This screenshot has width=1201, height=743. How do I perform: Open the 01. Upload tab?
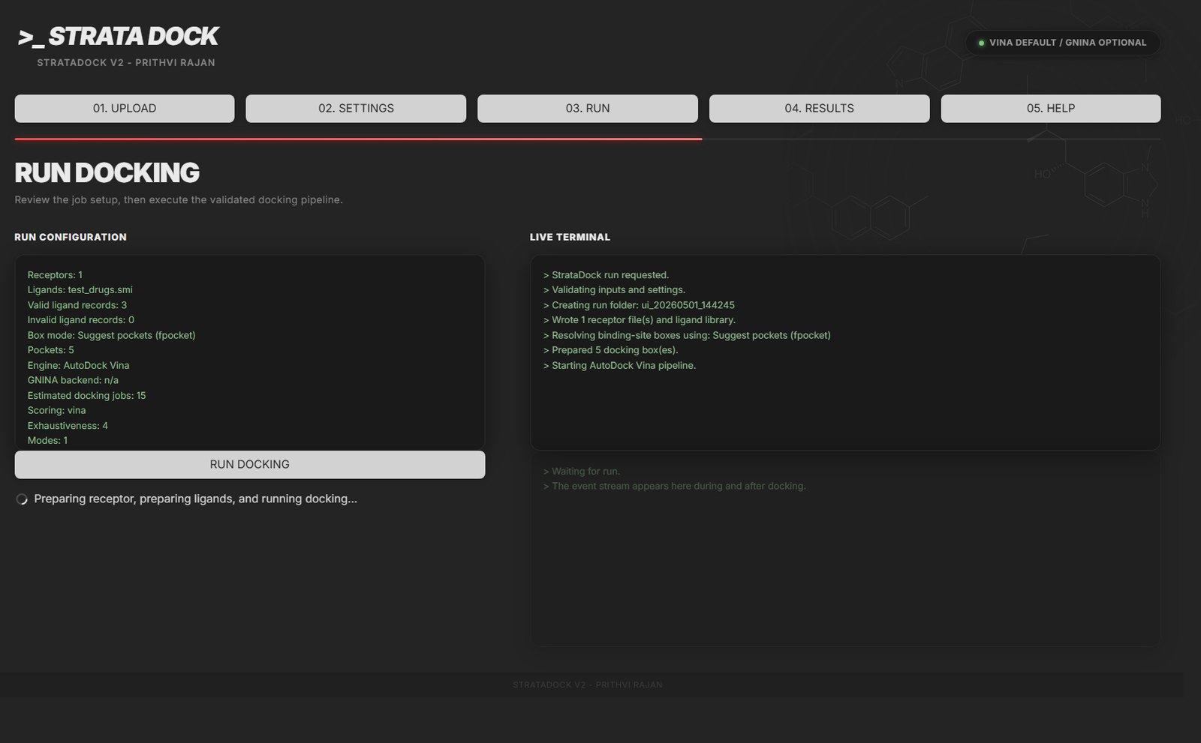[x=125, y=108]
